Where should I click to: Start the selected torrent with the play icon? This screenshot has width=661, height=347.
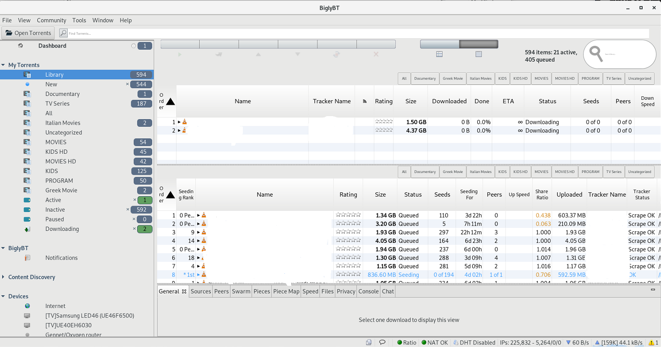[x=179, y=54]
